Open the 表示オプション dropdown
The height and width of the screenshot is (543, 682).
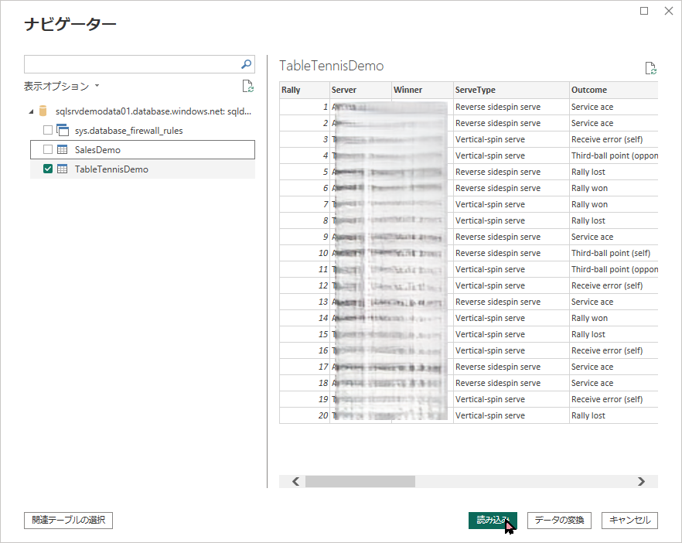pyautogui.click(x=62, y=87)
